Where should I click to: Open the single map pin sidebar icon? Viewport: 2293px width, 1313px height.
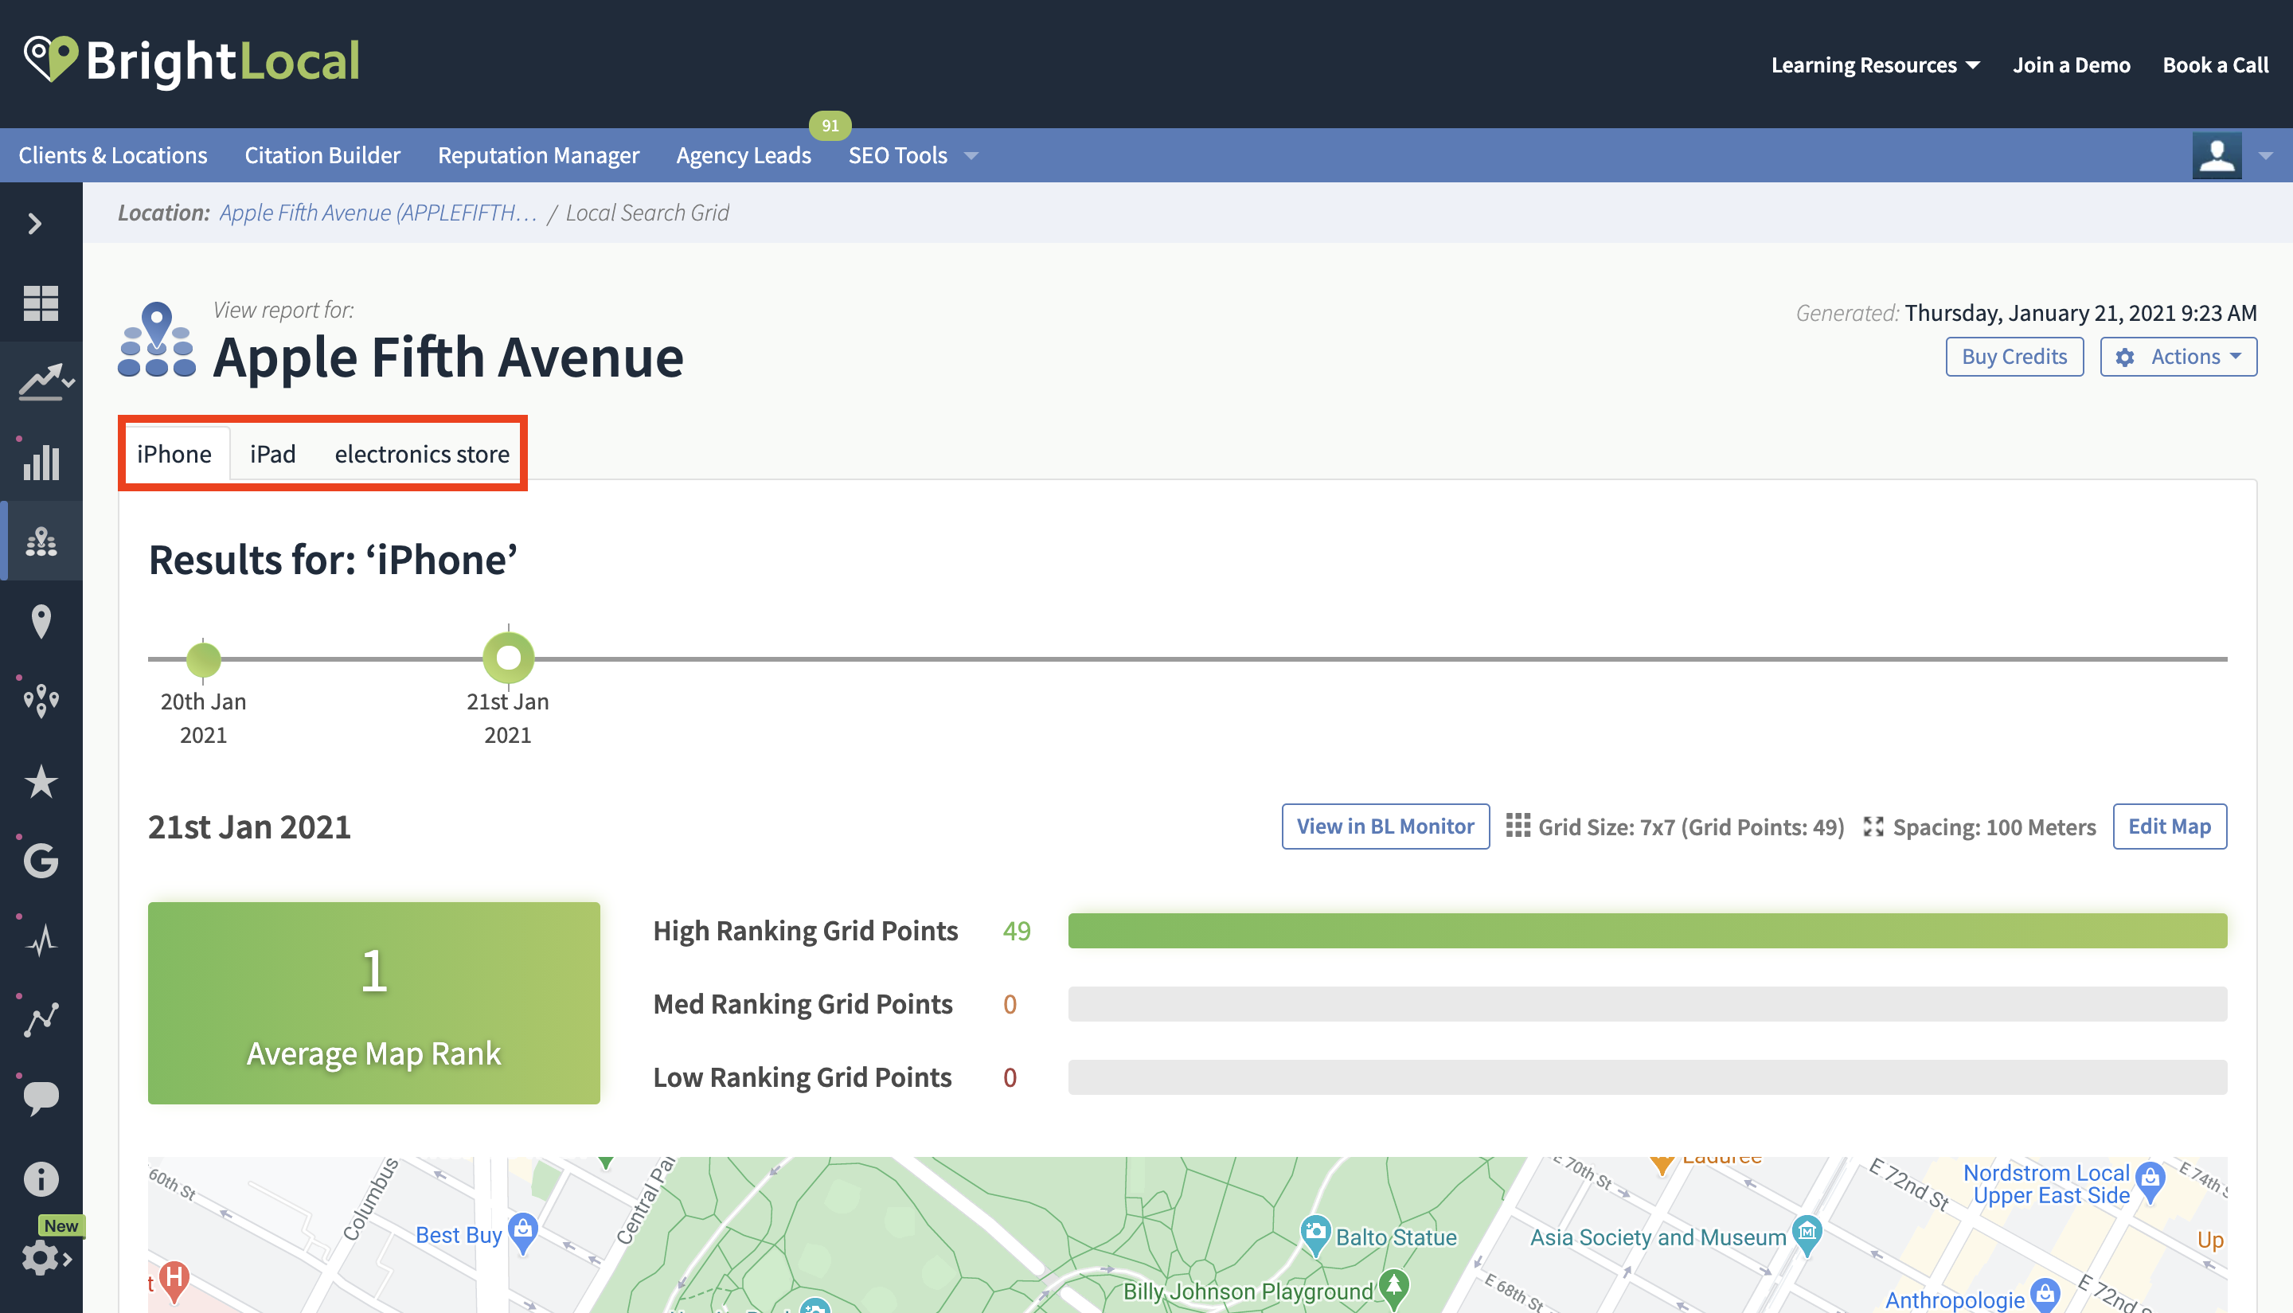(41, 621)
